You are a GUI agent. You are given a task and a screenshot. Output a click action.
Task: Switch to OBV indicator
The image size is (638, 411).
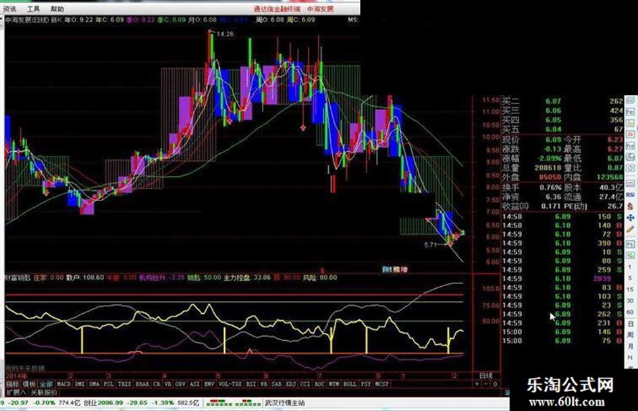coord(181,384)
